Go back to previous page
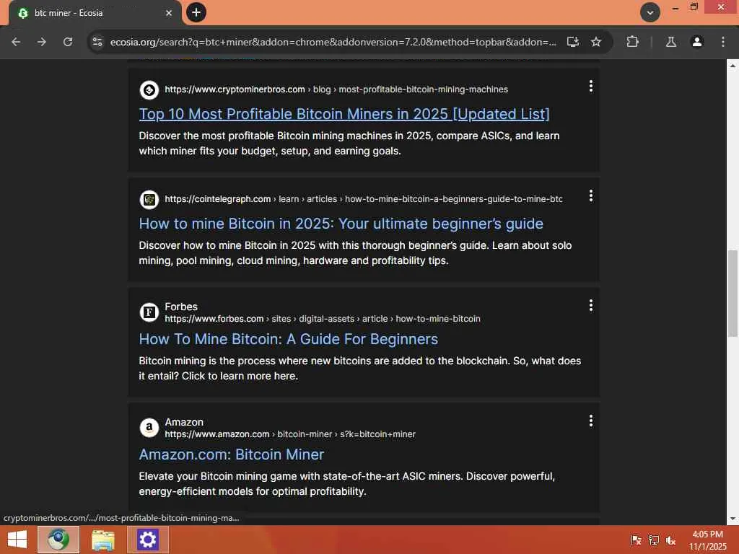739x554 pixels. click(x=16, y=42)
